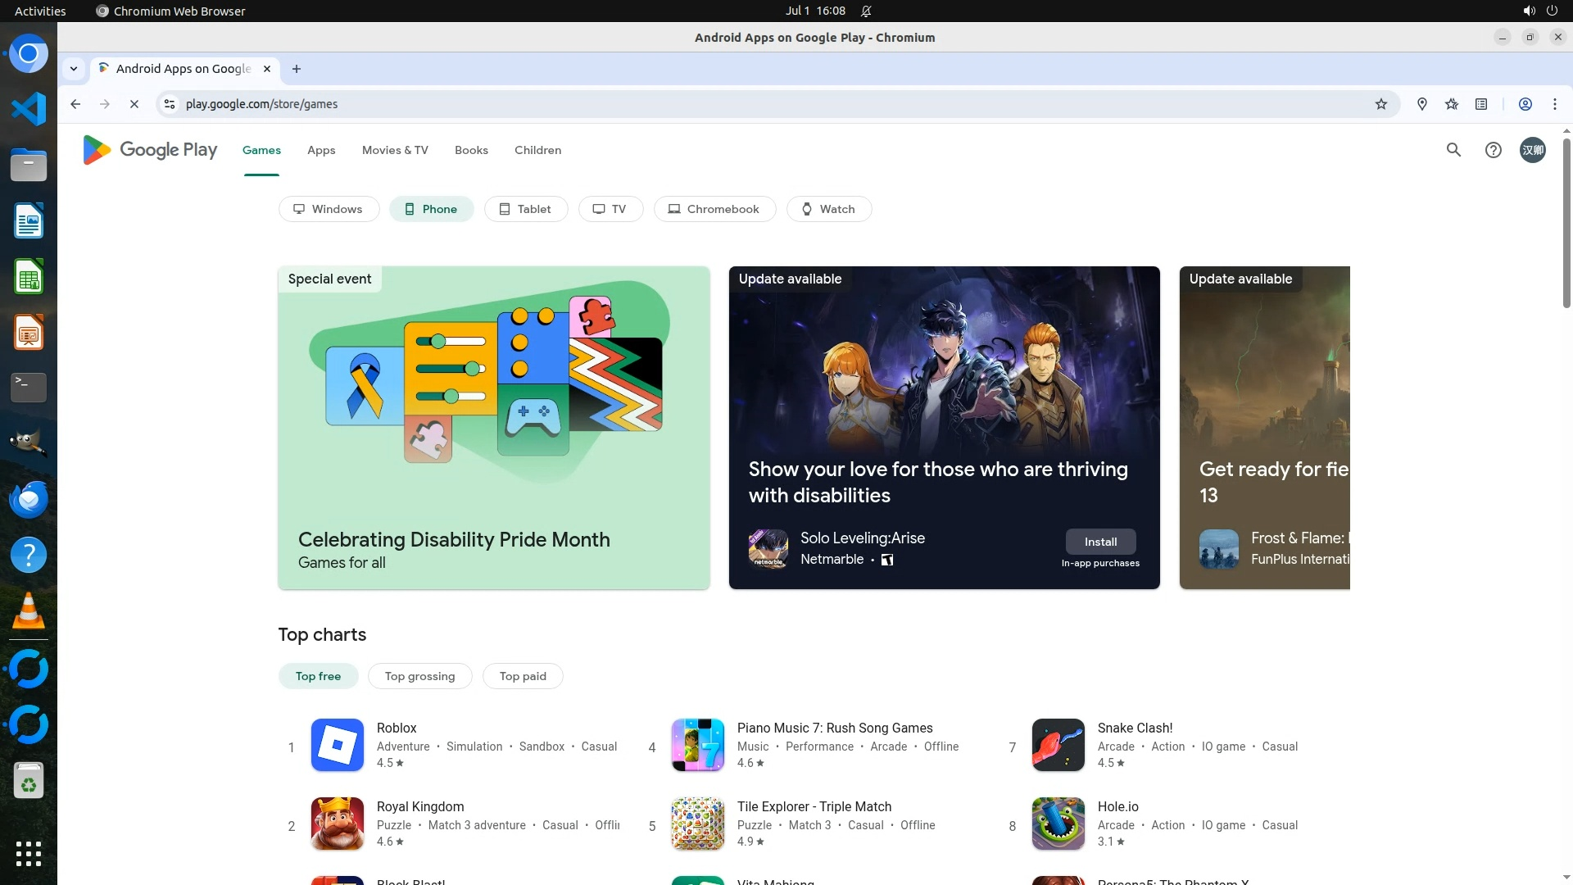1573x885 pixels.
Task: Click the page vertical scrollbar
Action: click(x=1566, y=223)
